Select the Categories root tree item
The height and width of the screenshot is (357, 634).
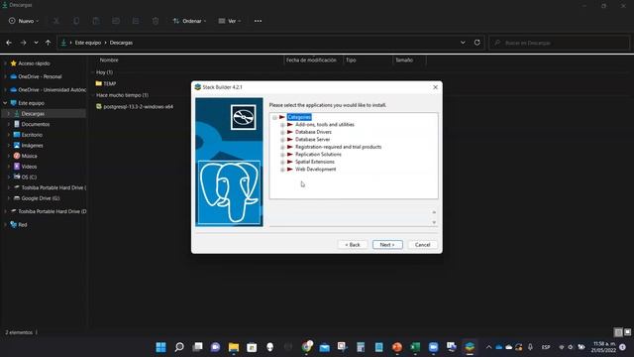tap(299, 117)
